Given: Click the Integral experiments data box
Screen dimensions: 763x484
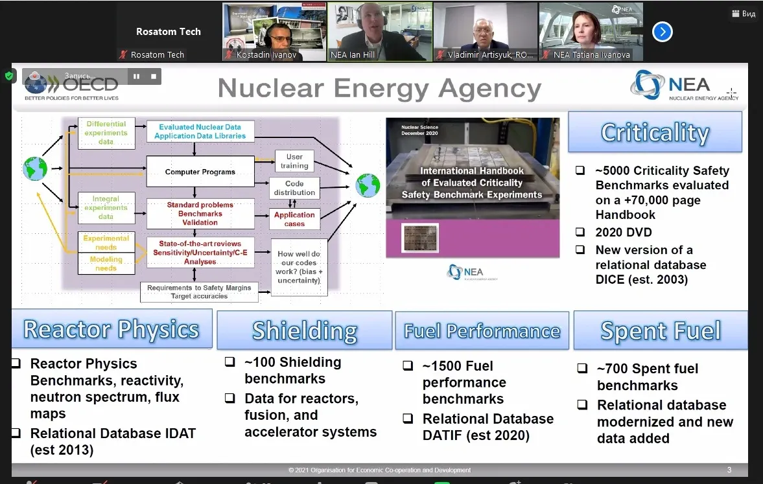Looking at the screenshot, I should pos(106,208).
